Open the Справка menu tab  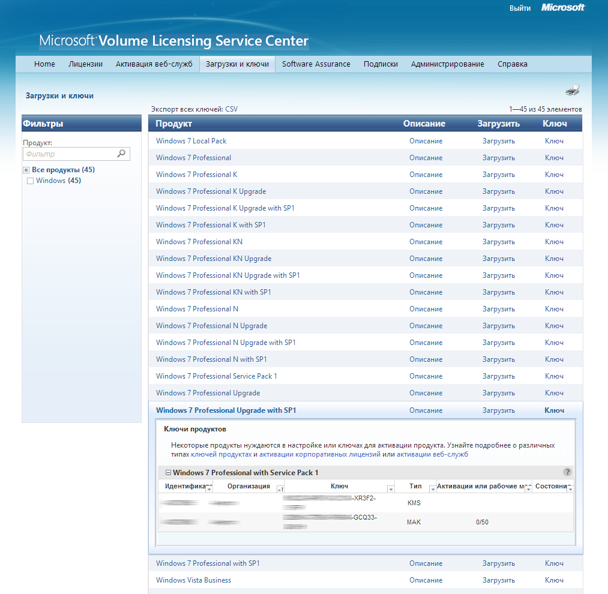(x=512, y=64)
